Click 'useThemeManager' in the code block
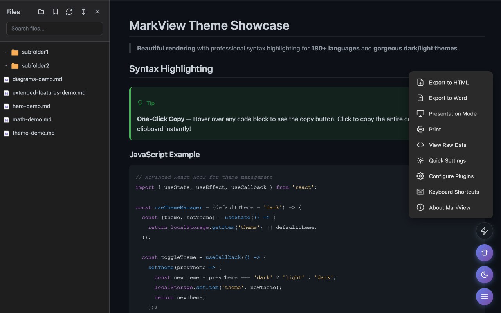 click(178, 207)
